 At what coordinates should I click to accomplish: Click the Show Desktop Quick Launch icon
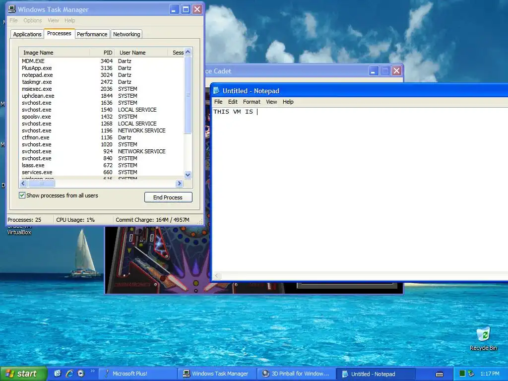click(x=58, y=374)
